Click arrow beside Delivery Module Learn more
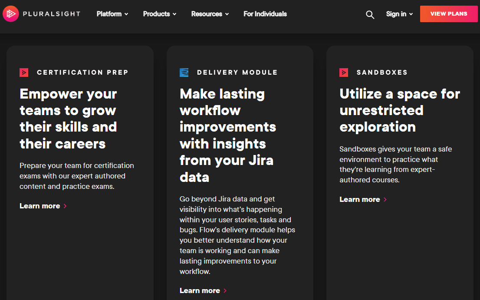This screenshot has height=300, width=480. (225, 291)
